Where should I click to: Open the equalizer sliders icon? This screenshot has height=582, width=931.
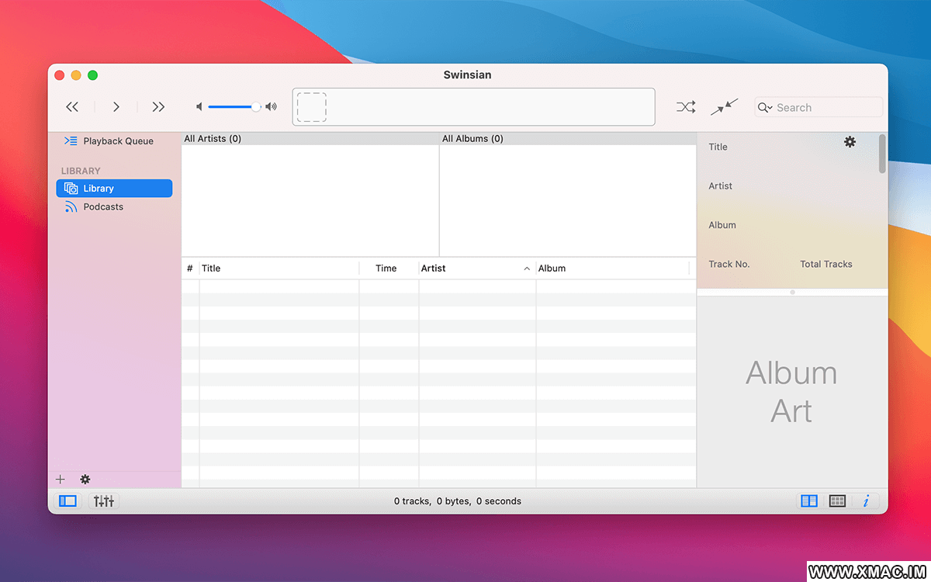point(104,501)
